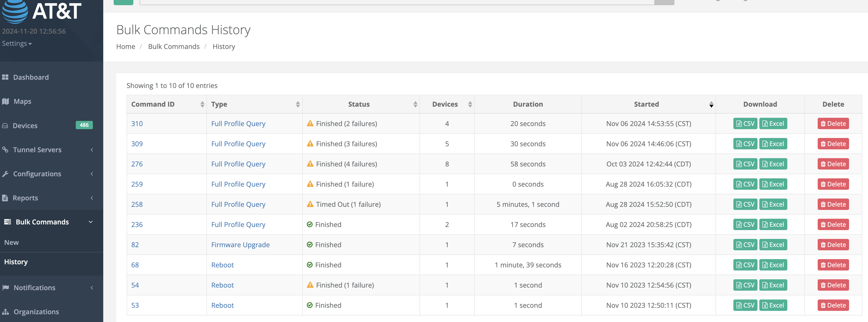The image size is (868, 322).
Task: Open command ID 82 link
Action: pos(135,245)
